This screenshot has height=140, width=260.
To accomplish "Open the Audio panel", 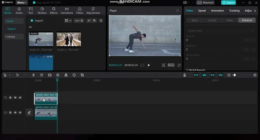I will [x=19, y=11].
